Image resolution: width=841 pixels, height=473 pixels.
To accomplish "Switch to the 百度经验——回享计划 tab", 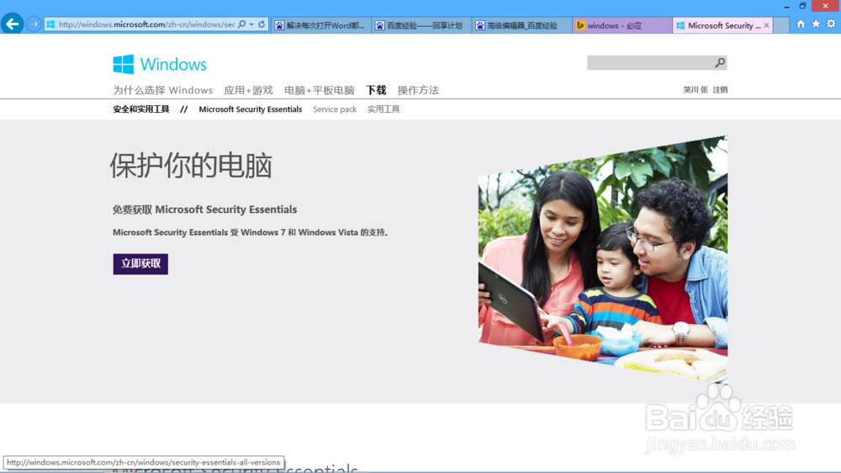I will pyautogui.click(x=421, y=25).
